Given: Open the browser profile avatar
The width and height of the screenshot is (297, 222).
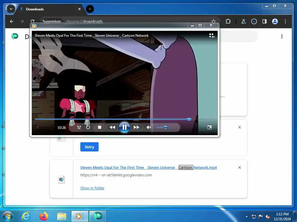Looking at the screenshot, I should [275, 21].
